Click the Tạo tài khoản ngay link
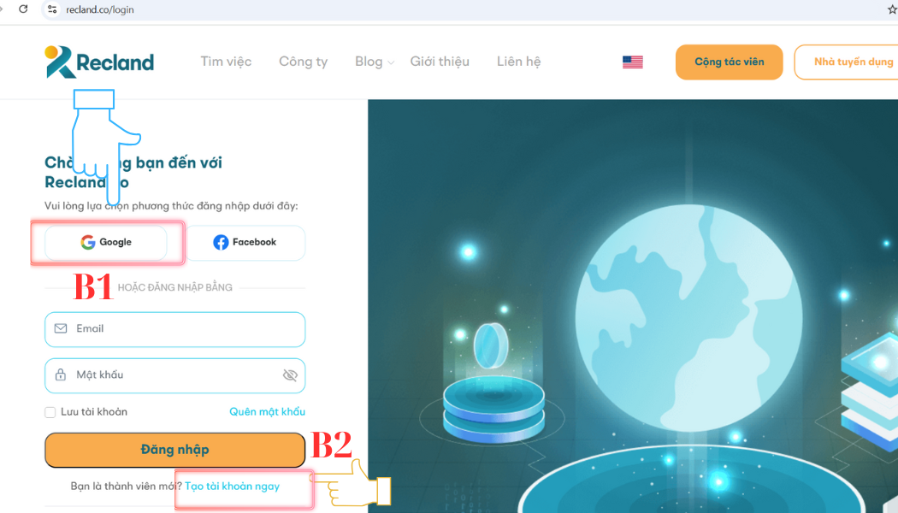The width and height of the screenshot is (898, 513). [x=232, y=486]
